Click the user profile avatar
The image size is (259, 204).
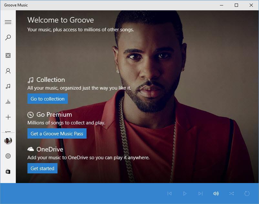pos(8,140)
